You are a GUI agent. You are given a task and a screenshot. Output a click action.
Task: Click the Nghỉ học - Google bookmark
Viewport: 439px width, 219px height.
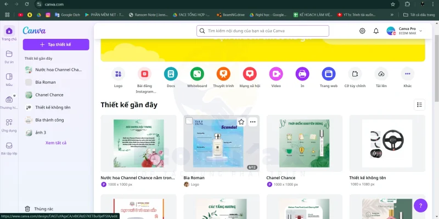(x=268, y=15)
